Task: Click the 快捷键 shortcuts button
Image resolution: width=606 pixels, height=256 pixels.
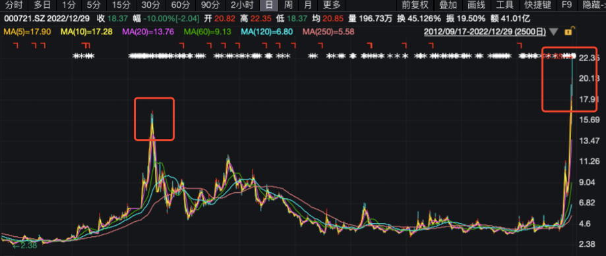Action: (537, 5)
